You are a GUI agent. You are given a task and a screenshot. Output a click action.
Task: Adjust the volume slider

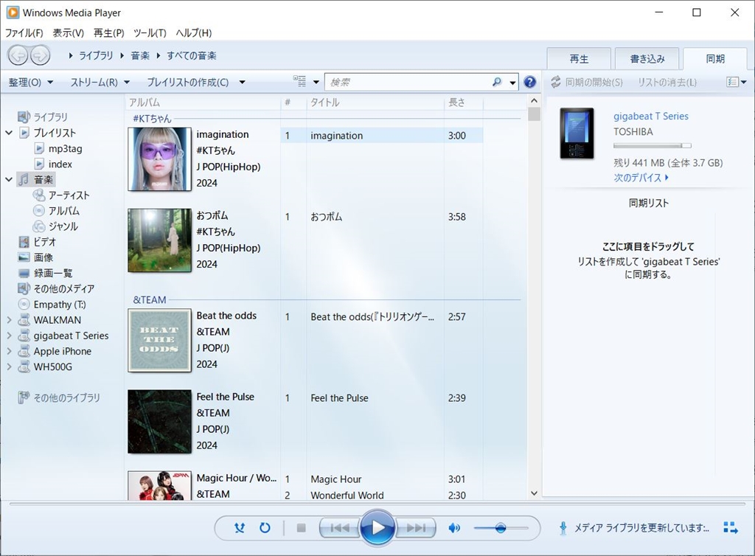coord(501,528)
